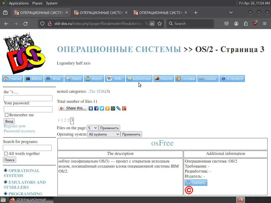
Task: Toggle the Remember me checkbox
Action: pyautogui.click(x=7, y=115)
